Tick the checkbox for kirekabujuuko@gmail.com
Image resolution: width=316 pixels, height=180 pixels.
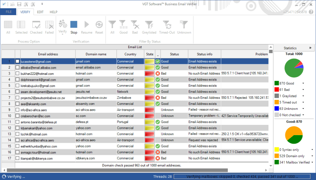coord(17,86)
